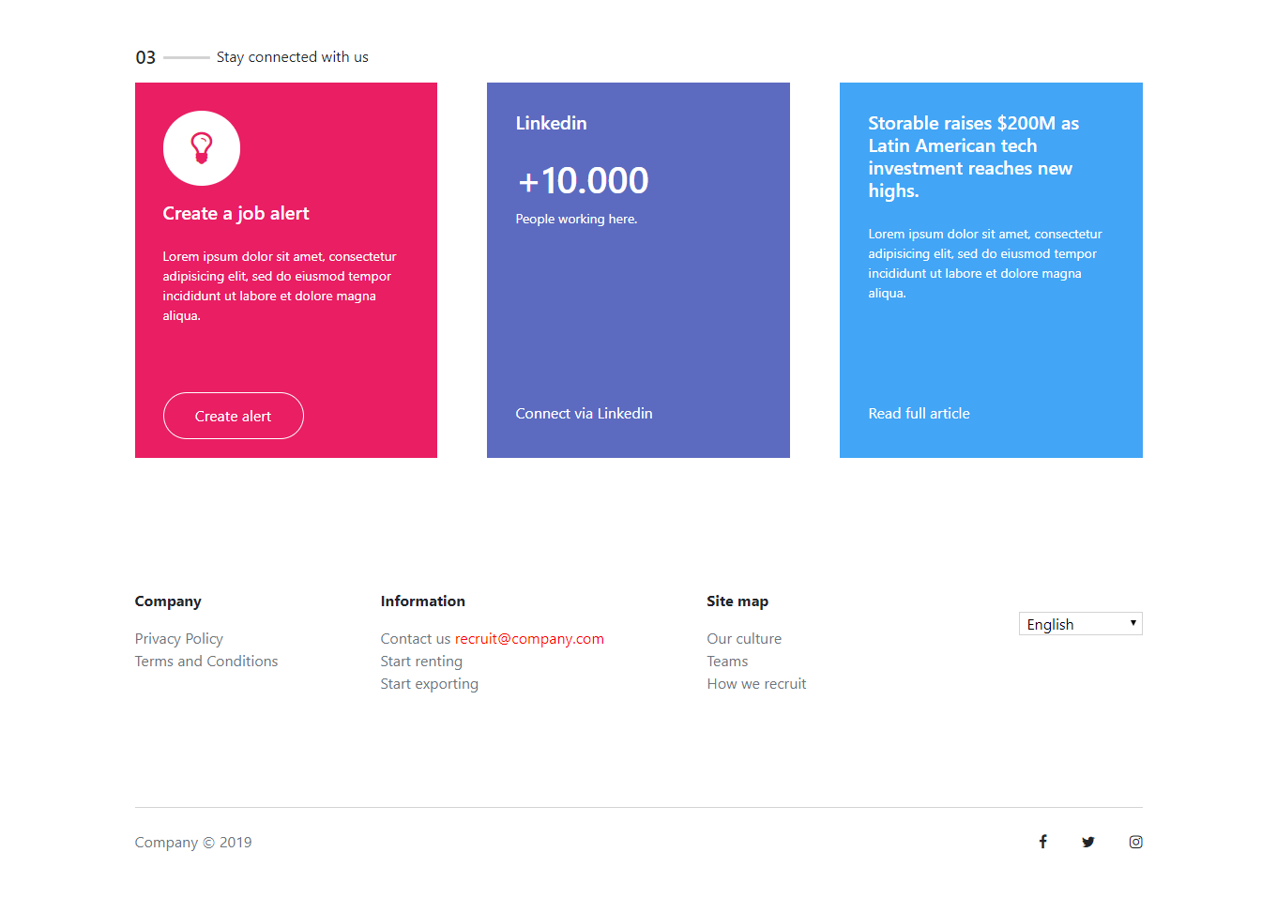
Task: Open Read full article link
Action: point(919,413)
